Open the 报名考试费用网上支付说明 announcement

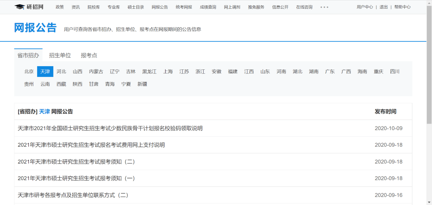pyautogui.click(x=91, y=145)
